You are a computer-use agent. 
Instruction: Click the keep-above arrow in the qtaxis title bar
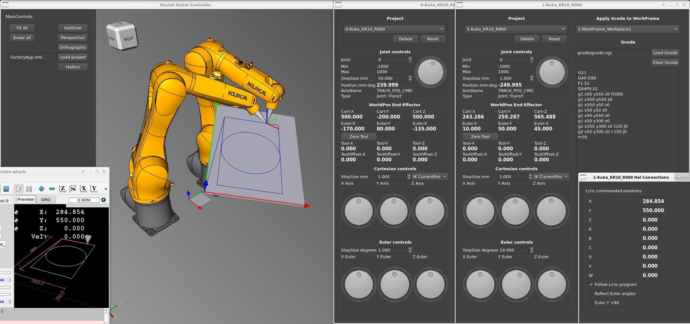point(83,172)
